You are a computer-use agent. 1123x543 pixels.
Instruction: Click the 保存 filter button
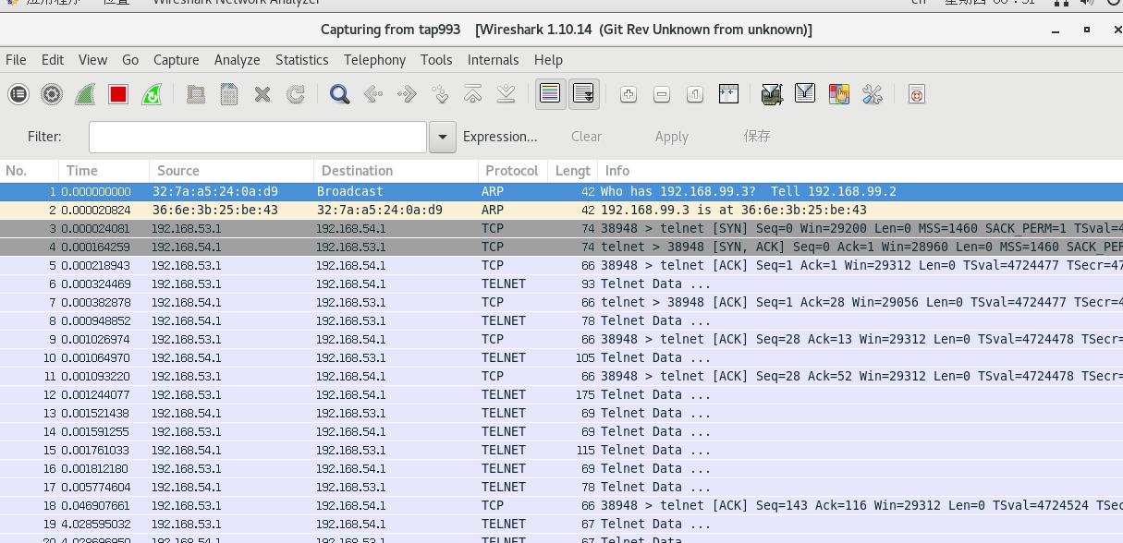tap(757, 136)
